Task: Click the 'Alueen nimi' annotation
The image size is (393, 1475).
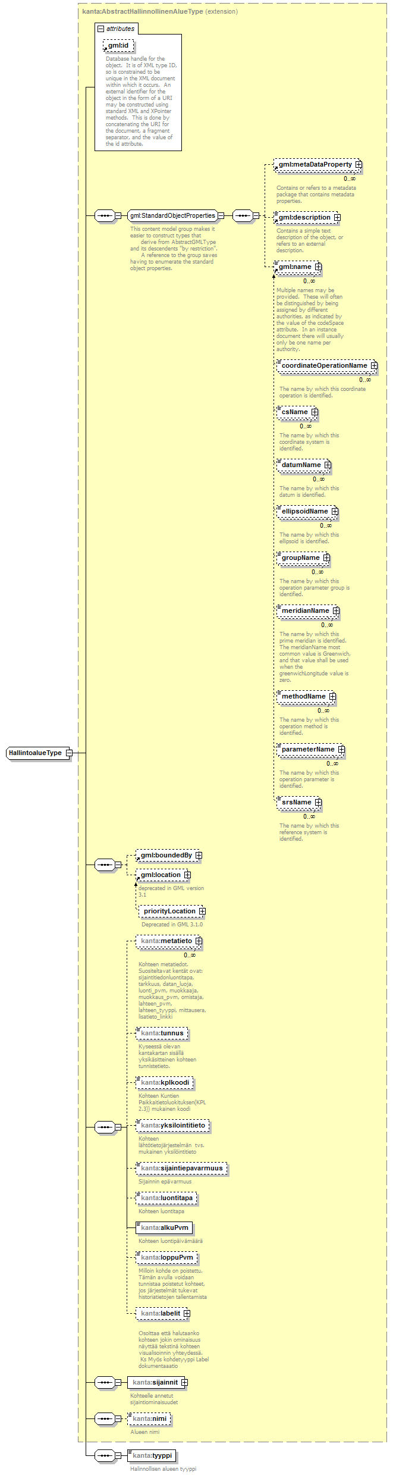Action: (145, 1432)
